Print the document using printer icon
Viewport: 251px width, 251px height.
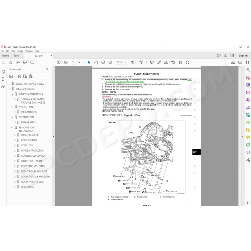25,62
